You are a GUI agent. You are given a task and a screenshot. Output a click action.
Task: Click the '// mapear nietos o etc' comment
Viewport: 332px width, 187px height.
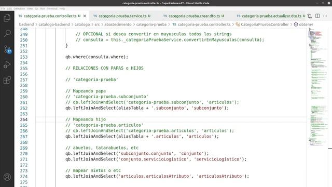point(93,170)
